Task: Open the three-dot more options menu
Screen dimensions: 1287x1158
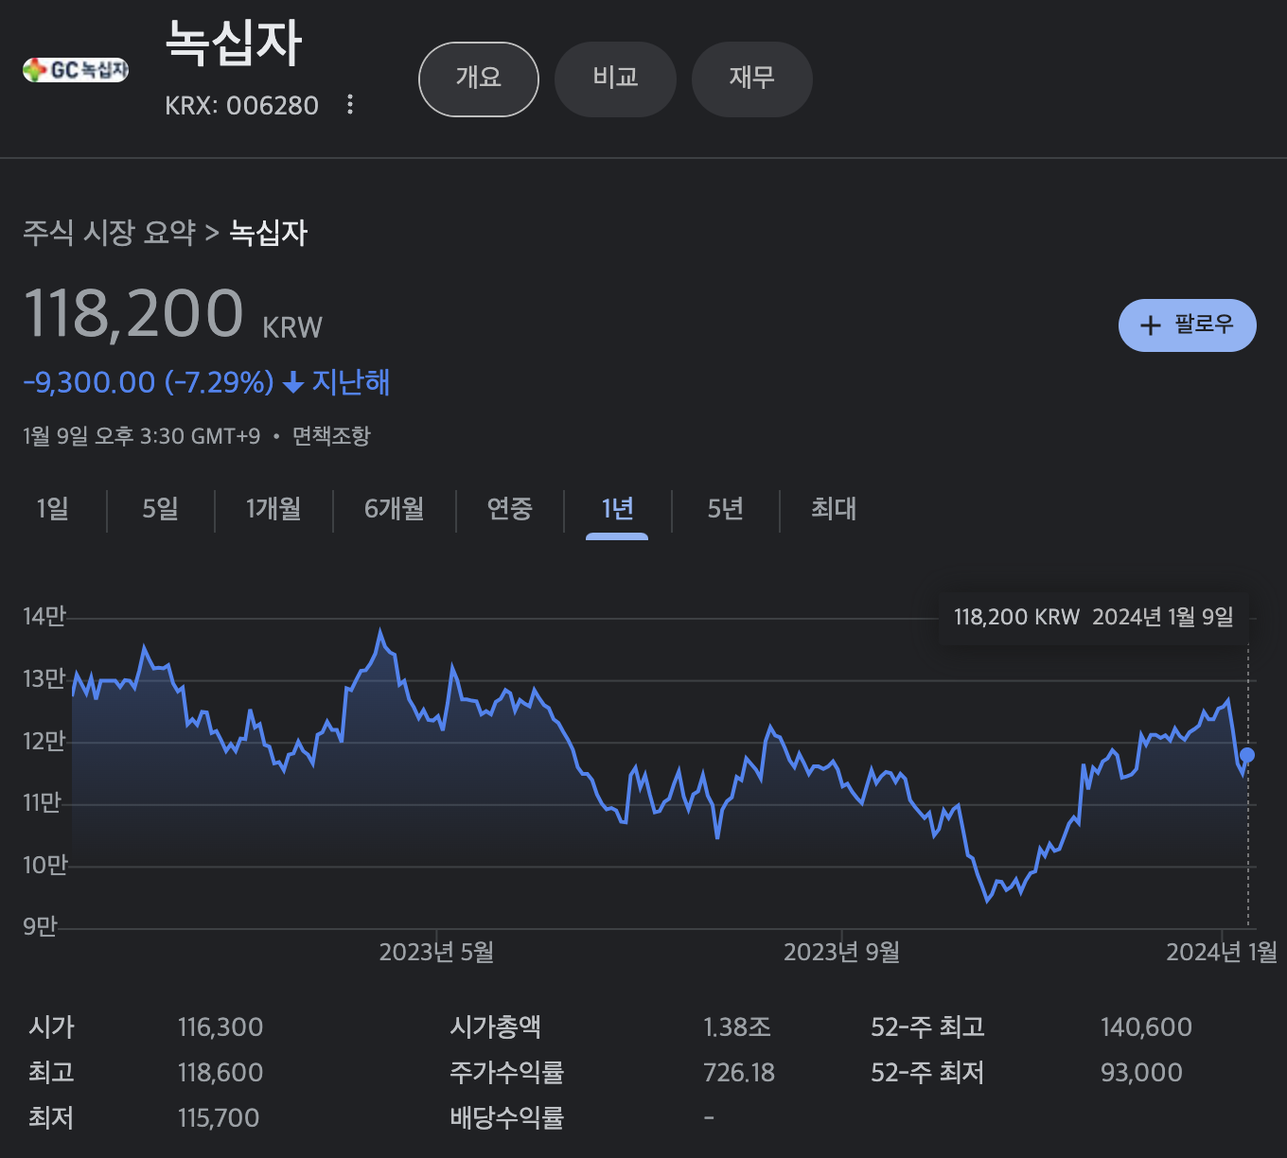Action: pyautogui.click(x=350, y=104)
